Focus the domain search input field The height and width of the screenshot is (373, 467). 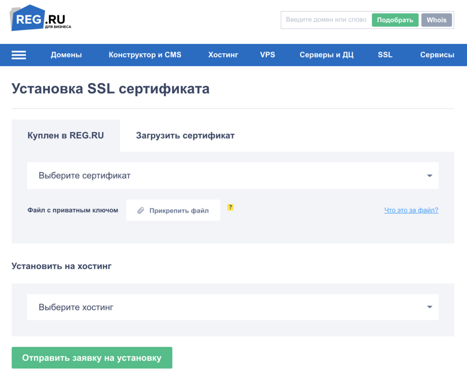click(x=326, y=20)
